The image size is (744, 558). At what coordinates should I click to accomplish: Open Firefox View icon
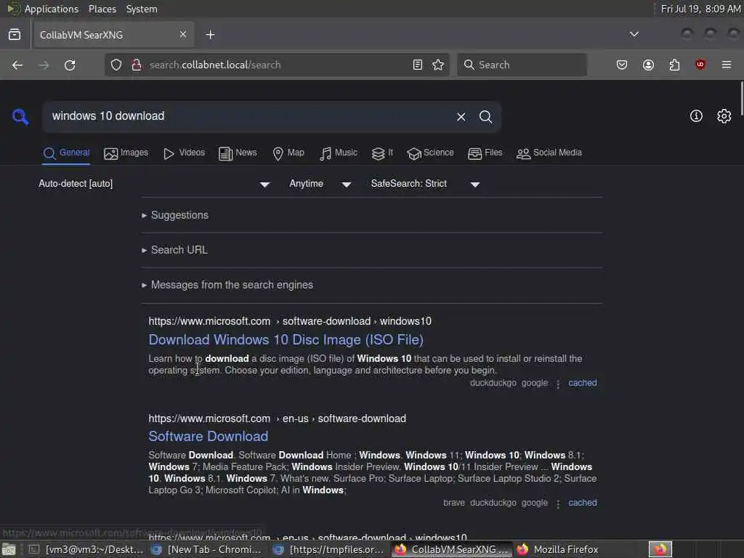pyautogui.click(x=15, y=35)
